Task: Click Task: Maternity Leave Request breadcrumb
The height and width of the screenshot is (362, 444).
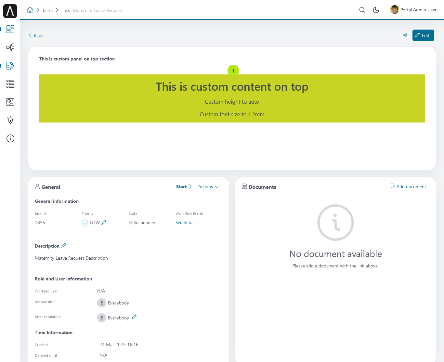Action: (92, 10)
